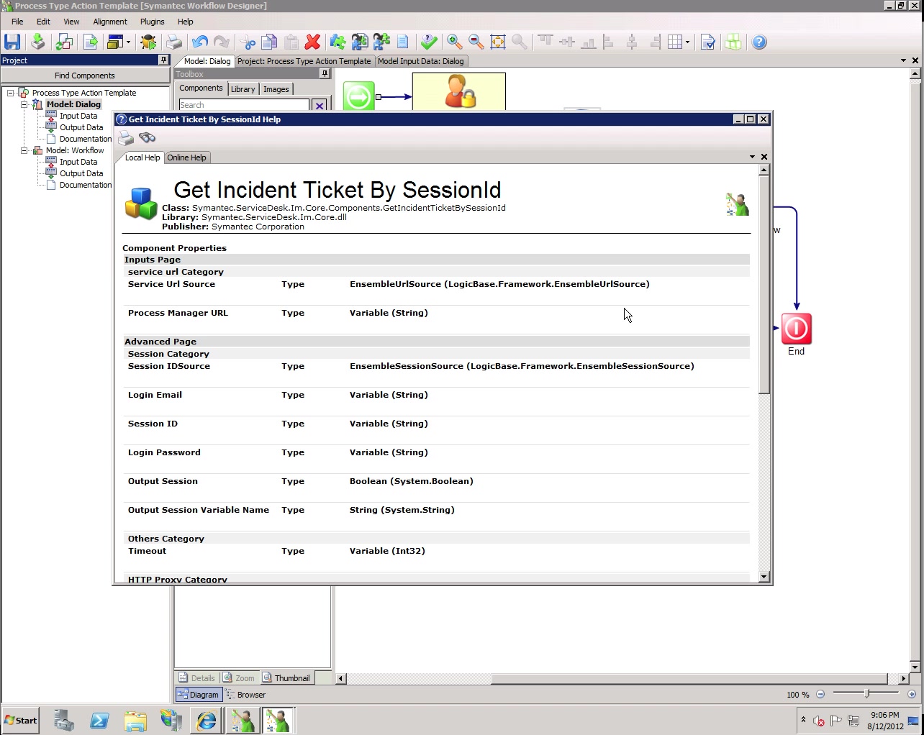
Task: Click the Zoom In magnifier icon
Action: coord(454,42)
